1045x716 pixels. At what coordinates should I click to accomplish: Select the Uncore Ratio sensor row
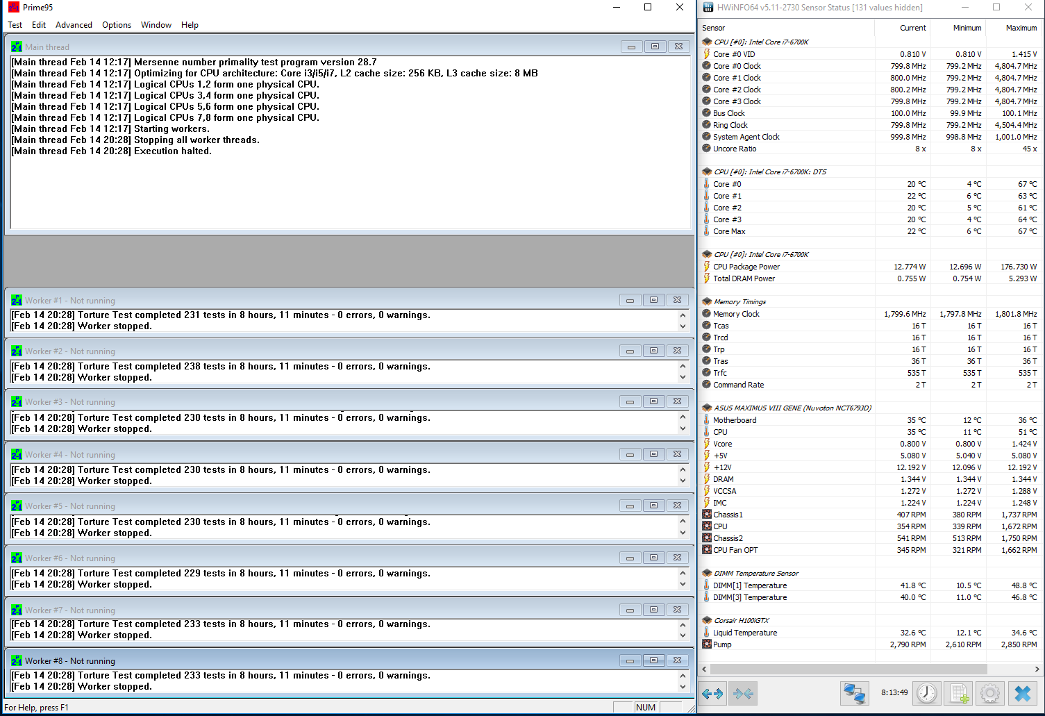click(x=870, y=149)
